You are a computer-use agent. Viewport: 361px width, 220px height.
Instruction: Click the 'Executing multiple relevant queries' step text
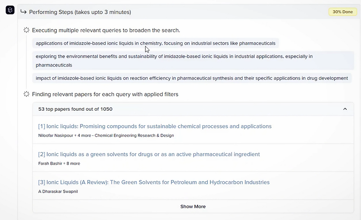click(106, 30)
